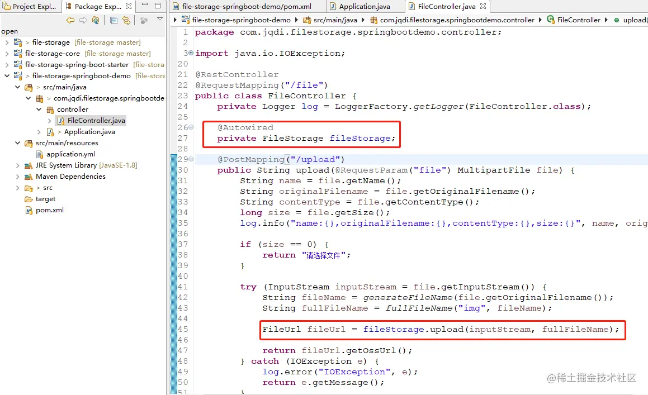This screenshot has height=395, width=648.
Task: Click the greyed focus task icon
Action: [144, 20]
